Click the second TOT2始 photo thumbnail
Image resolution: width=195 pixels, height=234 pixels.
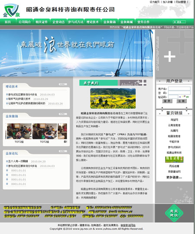point(45,131)
